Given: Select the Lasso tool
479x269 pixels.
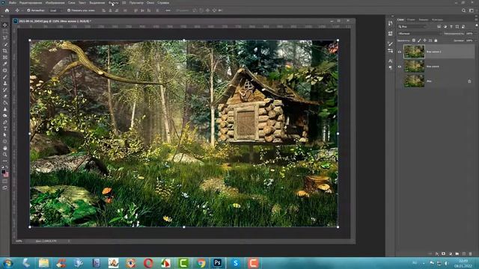Looking at the screenshot, I should [x=5, y=38].
